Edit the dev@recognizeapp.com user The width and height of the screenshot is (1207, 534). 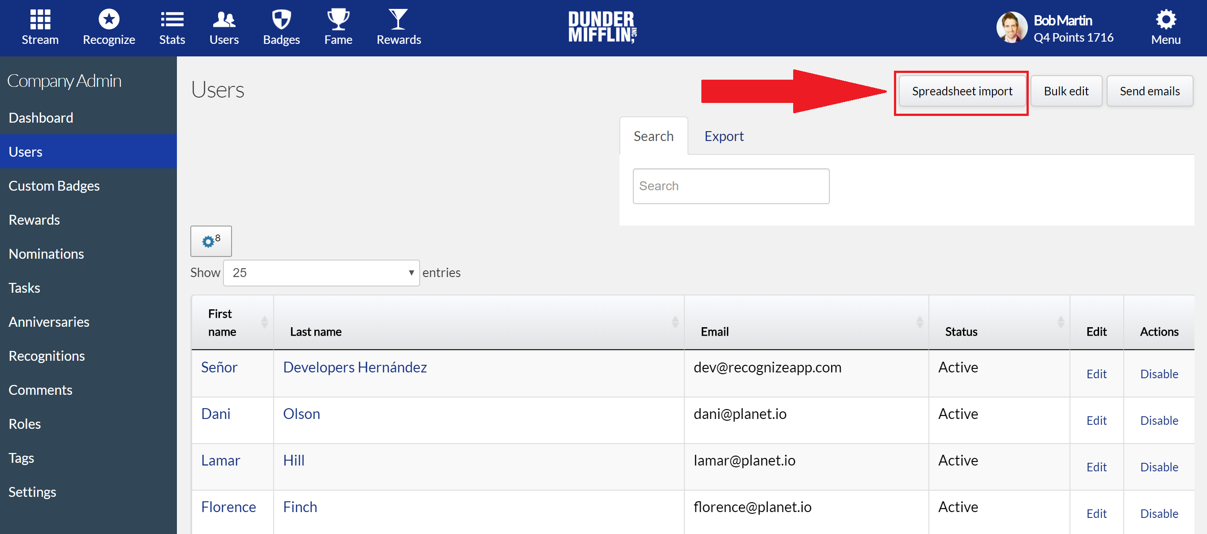(x=1096, y=374)
